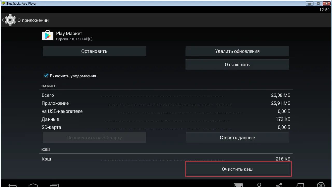Click the Остановить button

(x=94, y=51)
